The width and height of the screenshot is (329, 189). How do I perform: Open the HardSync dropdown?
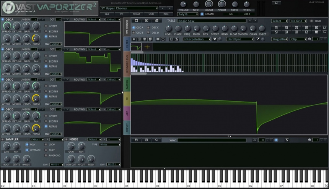pos(240,39)
